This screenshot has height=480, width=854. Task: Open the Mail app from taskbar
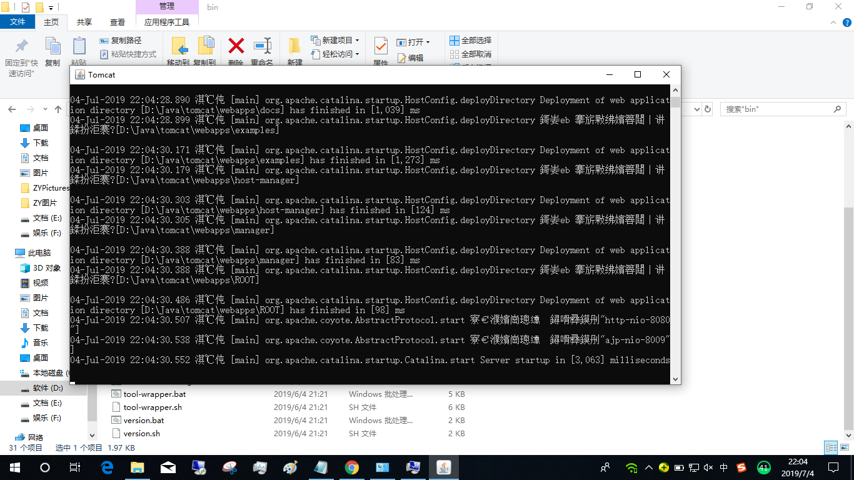[x=168, y=467]
